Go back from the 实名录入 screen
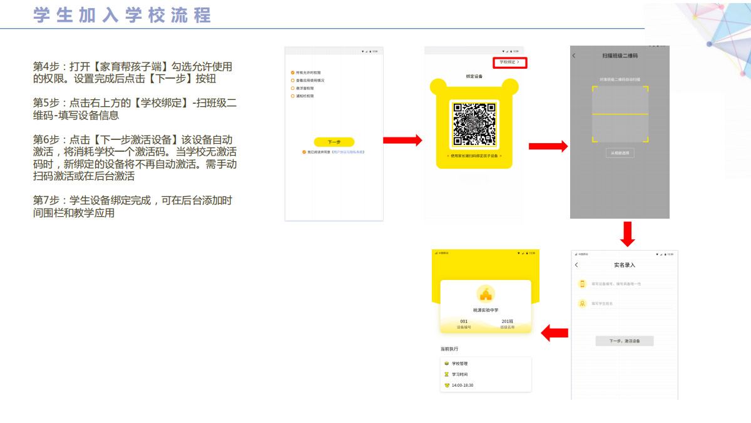The width and height of the screenshot is (751, 423). (x=576, y=265)
